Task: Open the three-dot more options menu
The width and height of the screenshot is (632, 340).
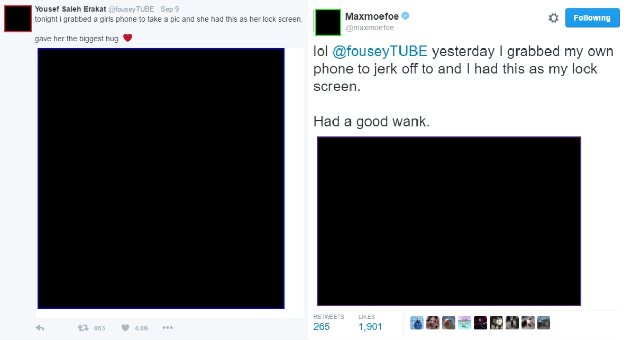Action: (x=168, y=327)
